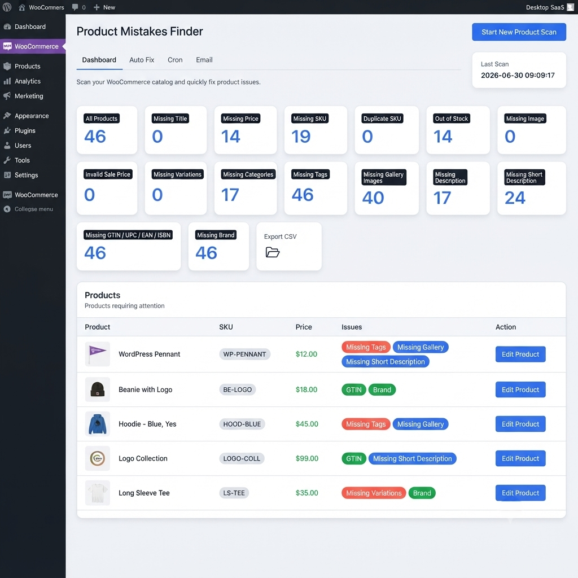Click the Collegse menu arrow icon
Image resolution: width=578 pixels, height=578 pixels.
pyautogui.click(x=7, y=209)
